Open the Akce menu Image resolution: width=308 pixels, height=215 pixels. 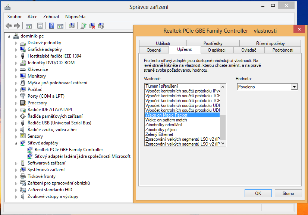click(x=32, y=17)
